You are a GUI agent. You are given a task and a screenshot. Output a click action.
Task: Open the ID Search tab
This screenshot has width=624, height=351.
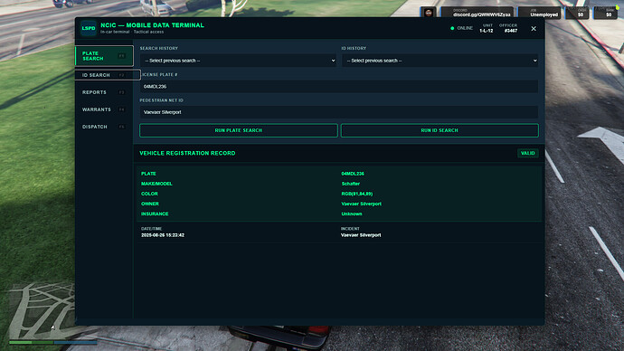point(108,75)
